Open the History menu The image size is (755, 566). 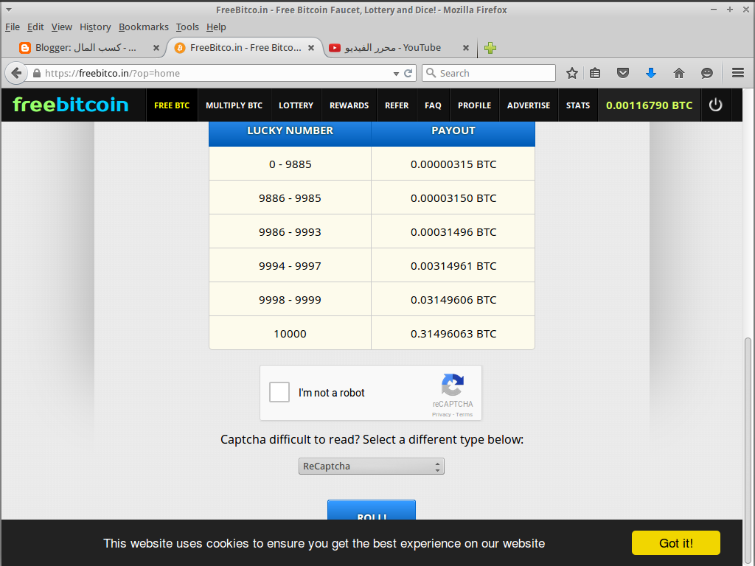(95, 27)
